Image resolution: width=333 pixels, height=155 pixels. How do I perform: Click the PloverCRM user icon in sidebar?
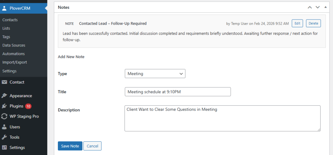pyautogui.click(x=4, y=8)
